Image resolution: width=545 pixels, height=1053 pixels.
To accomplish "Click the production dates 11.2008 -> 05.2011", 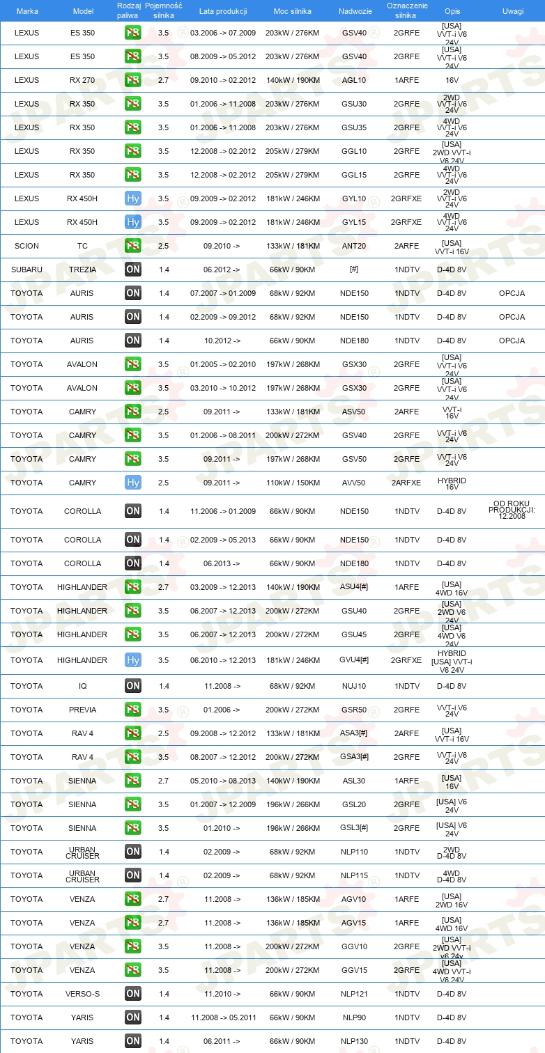I will click(x=223, y=1017).
